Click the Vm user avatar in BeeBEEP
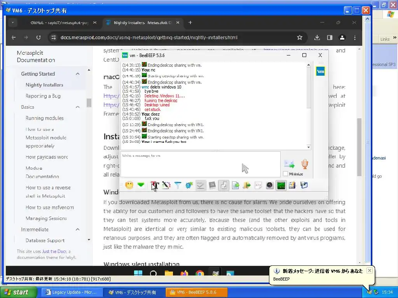The width and height of the screenshot is (398, 298). pos(320,71)
